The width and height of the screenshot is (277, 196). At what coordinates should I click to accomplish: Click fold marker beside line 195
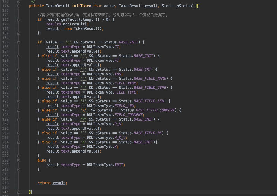19,101
